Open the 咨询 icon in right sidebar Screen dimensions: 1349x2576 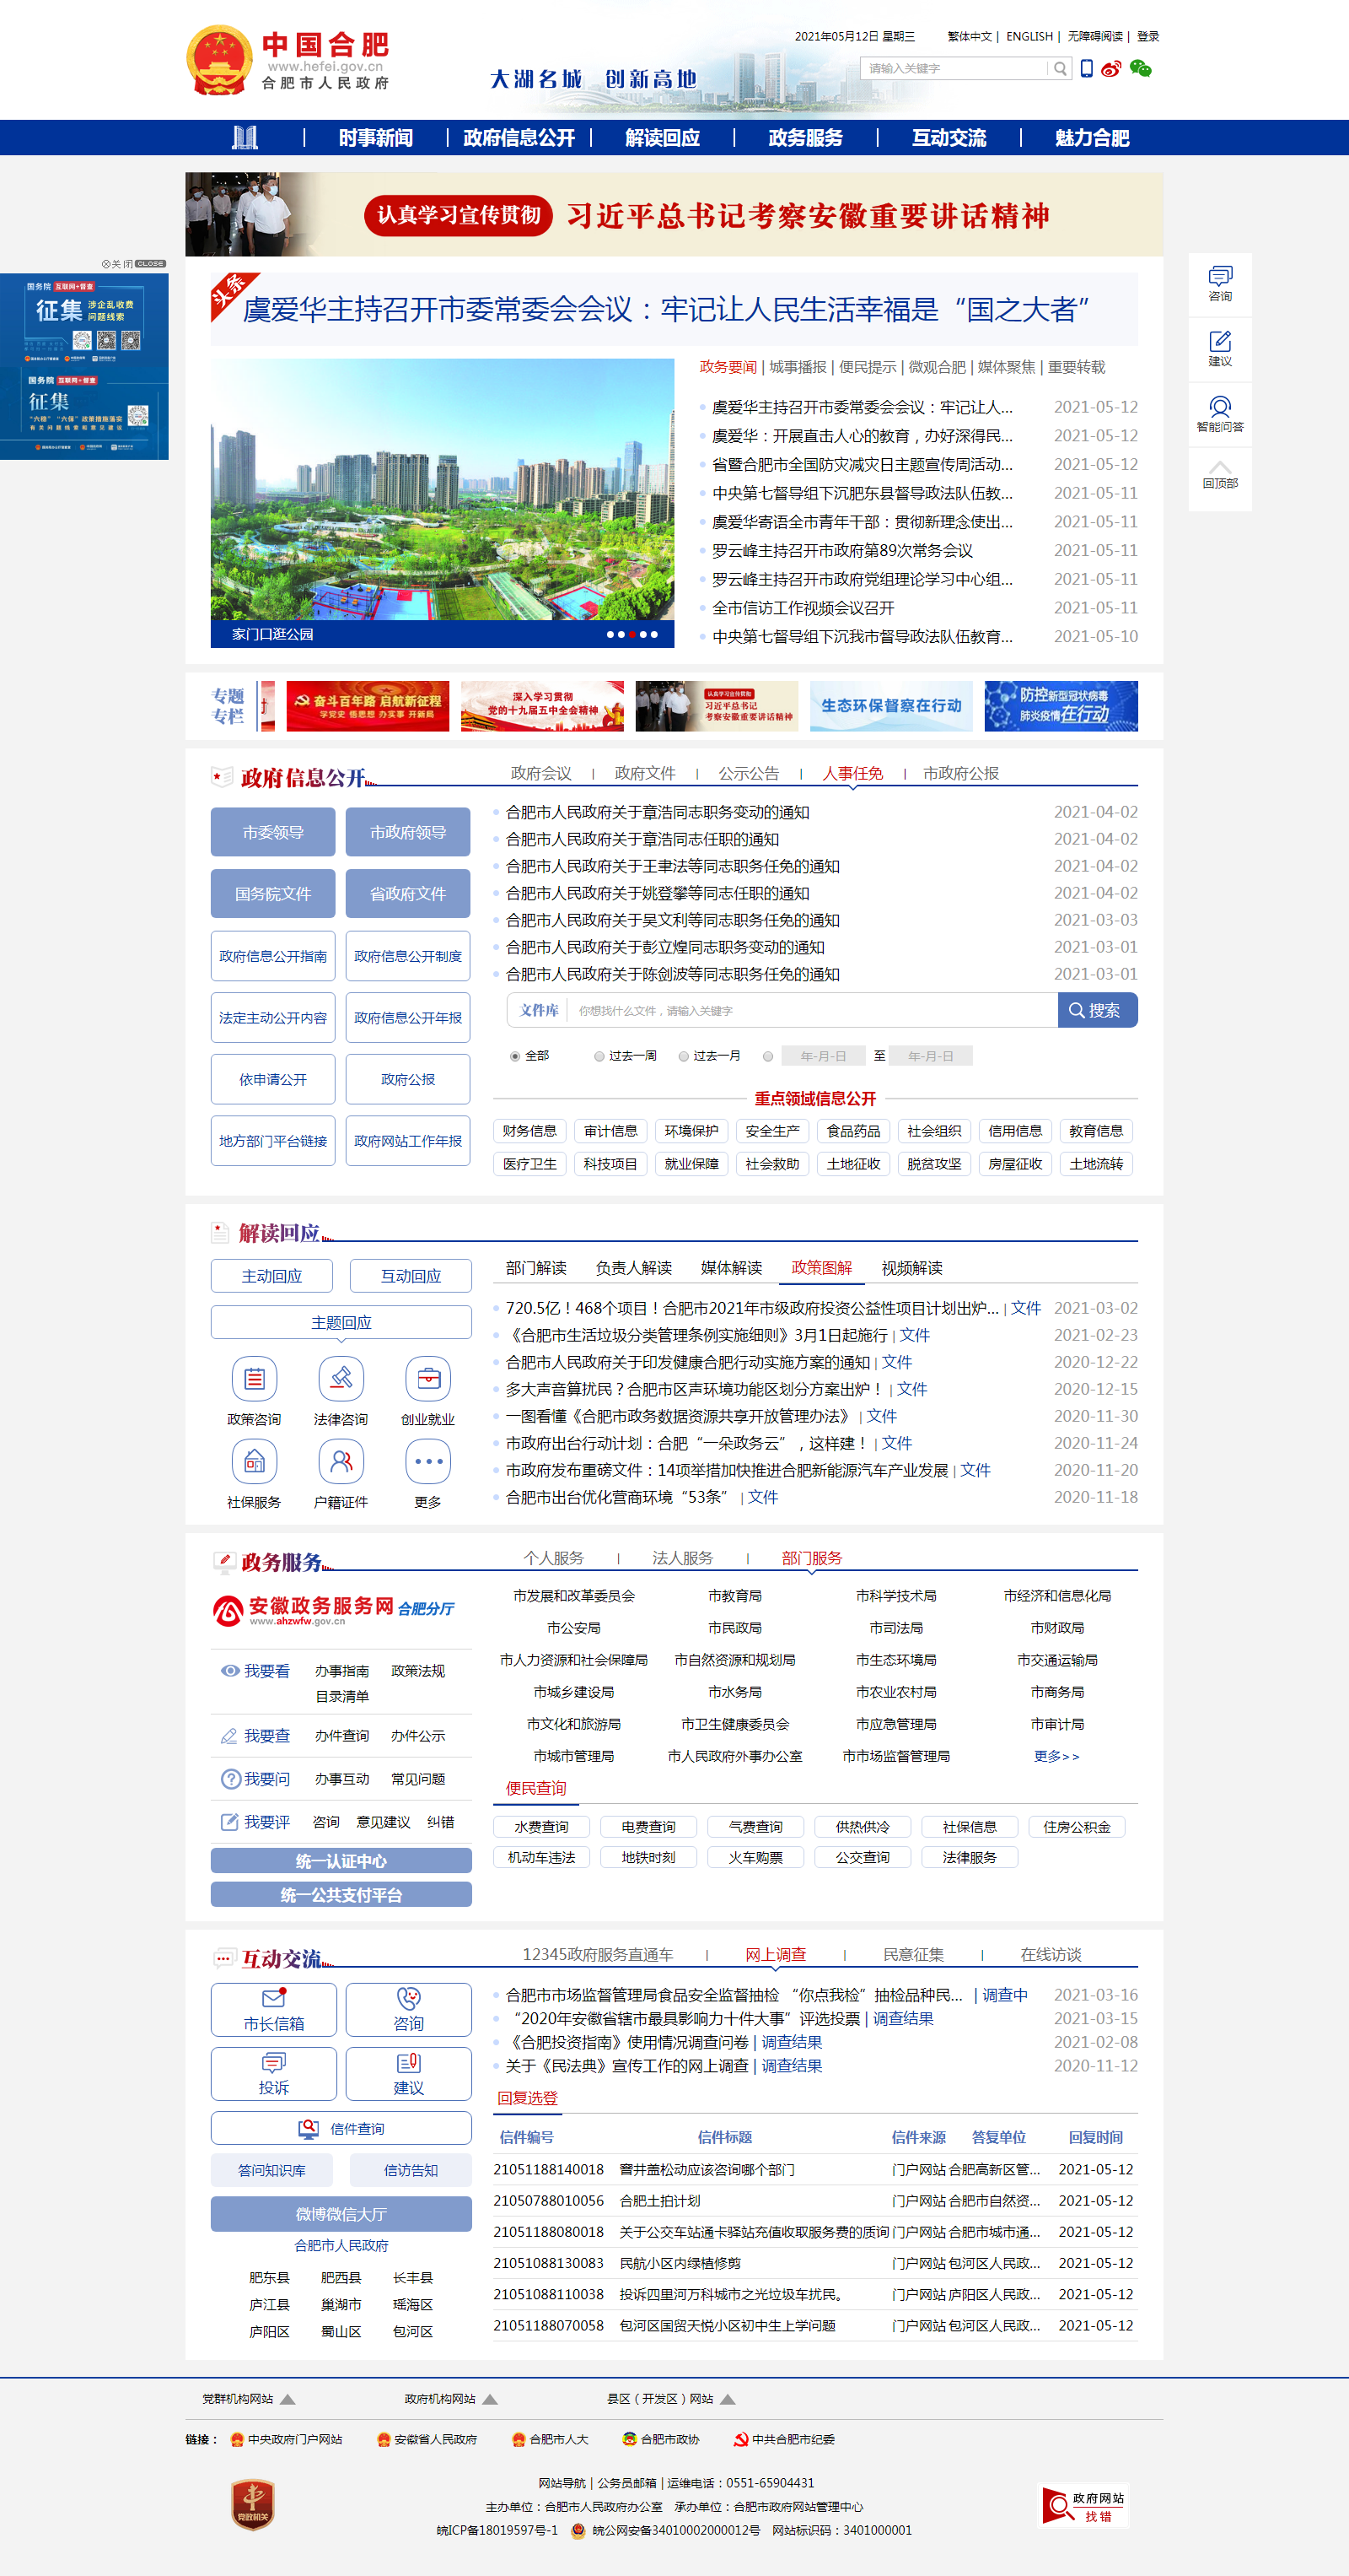(1219, 284)
